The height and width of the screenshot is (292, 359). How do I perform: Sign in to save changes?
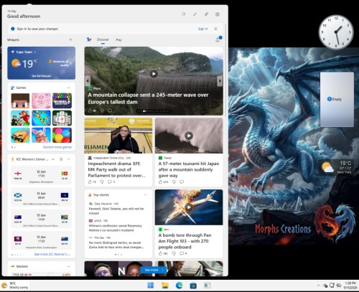pos(202,29)
